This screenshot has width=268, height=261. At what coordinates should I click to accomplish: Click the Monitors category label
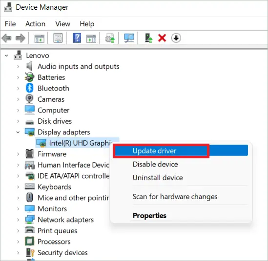click(x=52, y=209)
